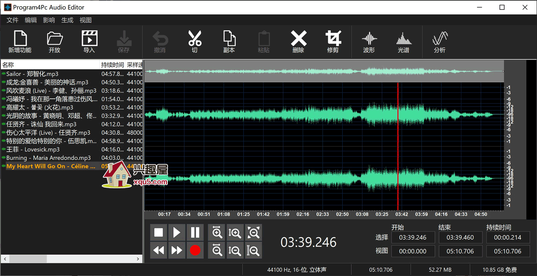Click the 44100 Hz, 16-位, 立体声 status entry
This screenshot has width=537, height=276.
[x=297, y=270]
